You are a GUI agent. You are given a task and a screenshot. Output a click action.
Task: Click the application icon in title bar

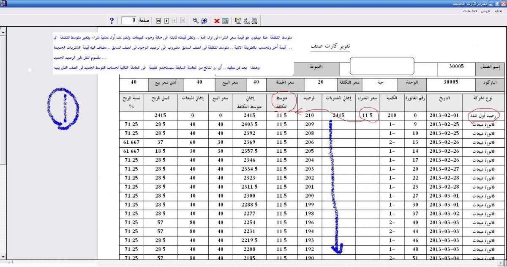tap(4, 3)
